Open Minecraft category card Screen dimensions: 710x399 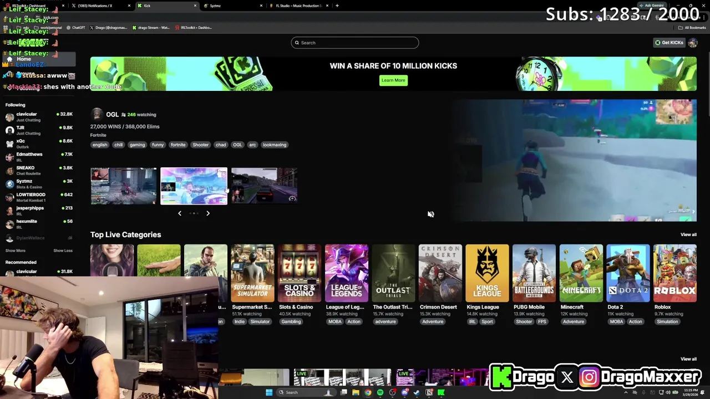[581, 273]
